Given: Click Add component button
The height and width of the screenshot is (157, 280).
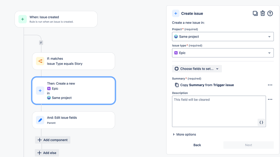Looking at the screenshot, I should [x=53, y=140].
